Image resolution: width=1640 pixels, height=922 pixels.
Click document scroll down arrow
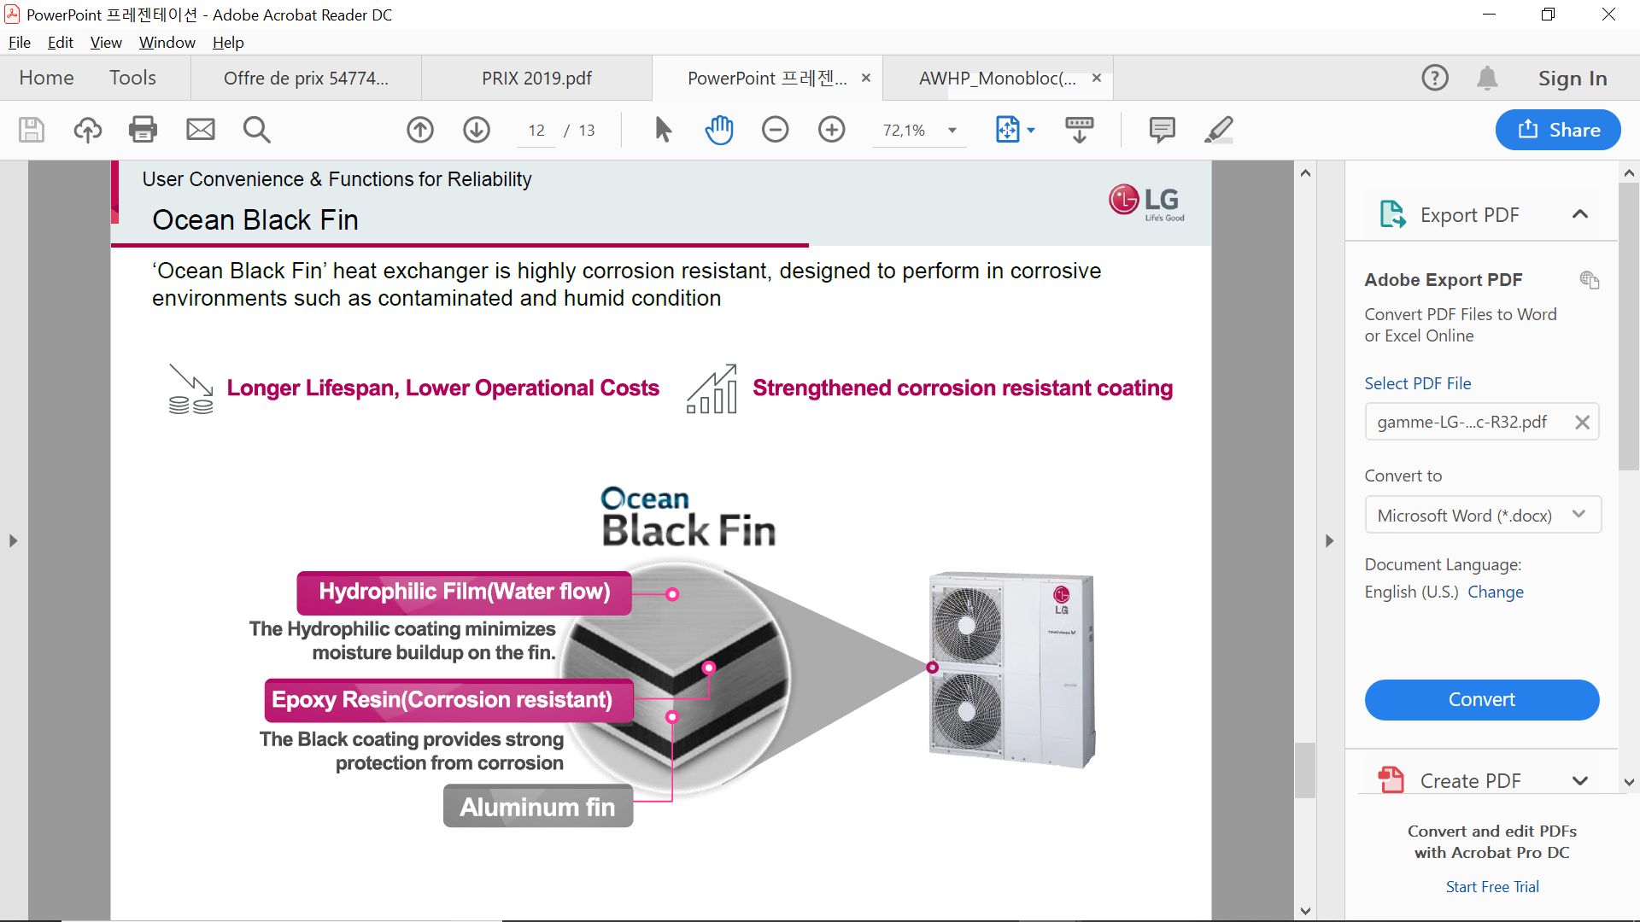[1305, 910]
